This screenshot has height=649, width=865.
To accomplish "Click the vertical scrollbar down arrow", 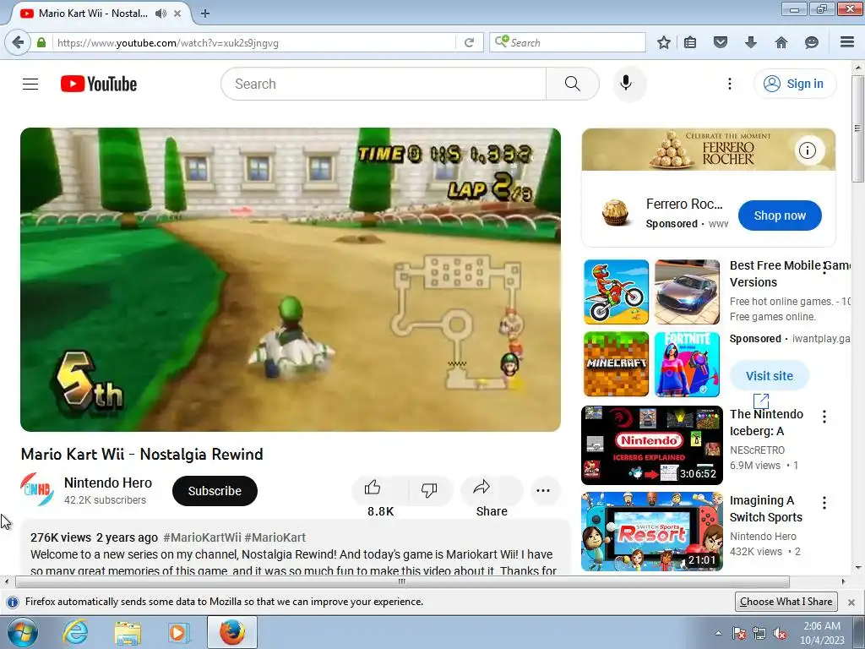I will pyautogui.click(x=858, y=568).
